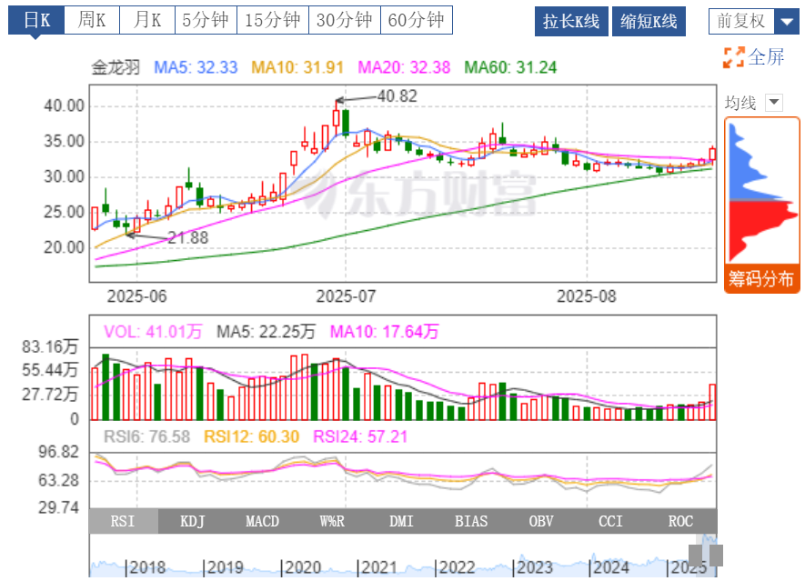Screen dimensions: 805x581
Task: Open the 60分钟 chart tab
Action: [417, 21]
